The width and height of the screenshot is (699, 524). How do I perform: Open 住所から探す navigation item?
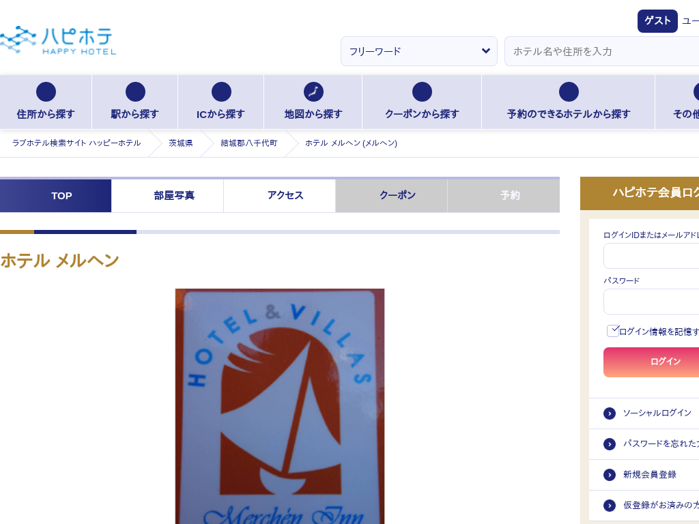click(46, 102)
